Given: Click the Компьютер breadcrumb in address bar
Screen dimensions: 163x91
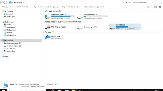Looking at the screenshot, I should click(x=18, y=3).
